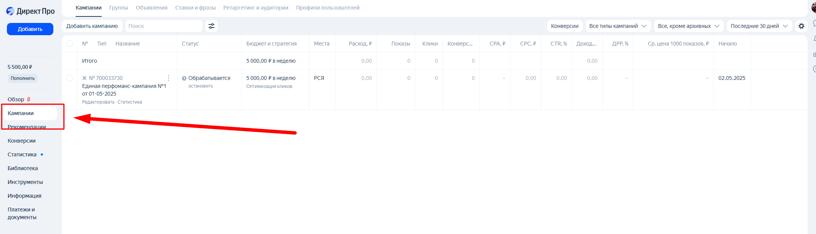Click the Места column header

[x=322, y=44]
